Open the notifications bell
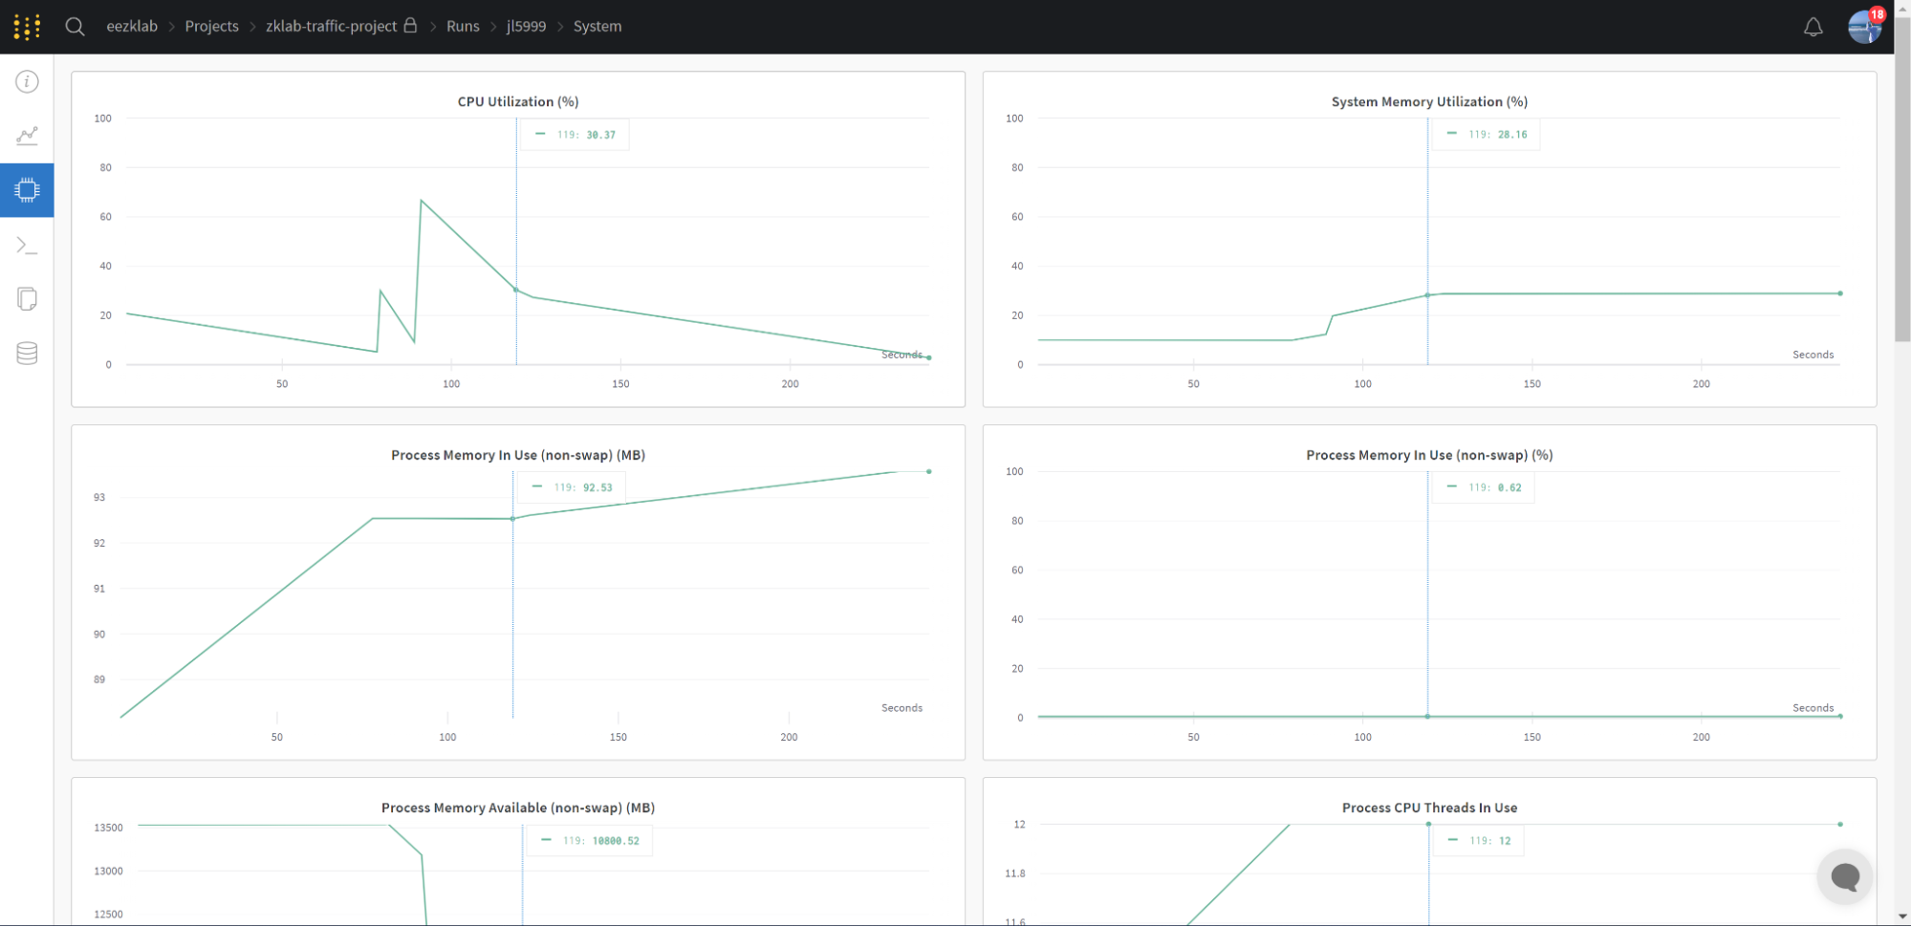Viewport: 1911px width, 927px height. 1813,27
